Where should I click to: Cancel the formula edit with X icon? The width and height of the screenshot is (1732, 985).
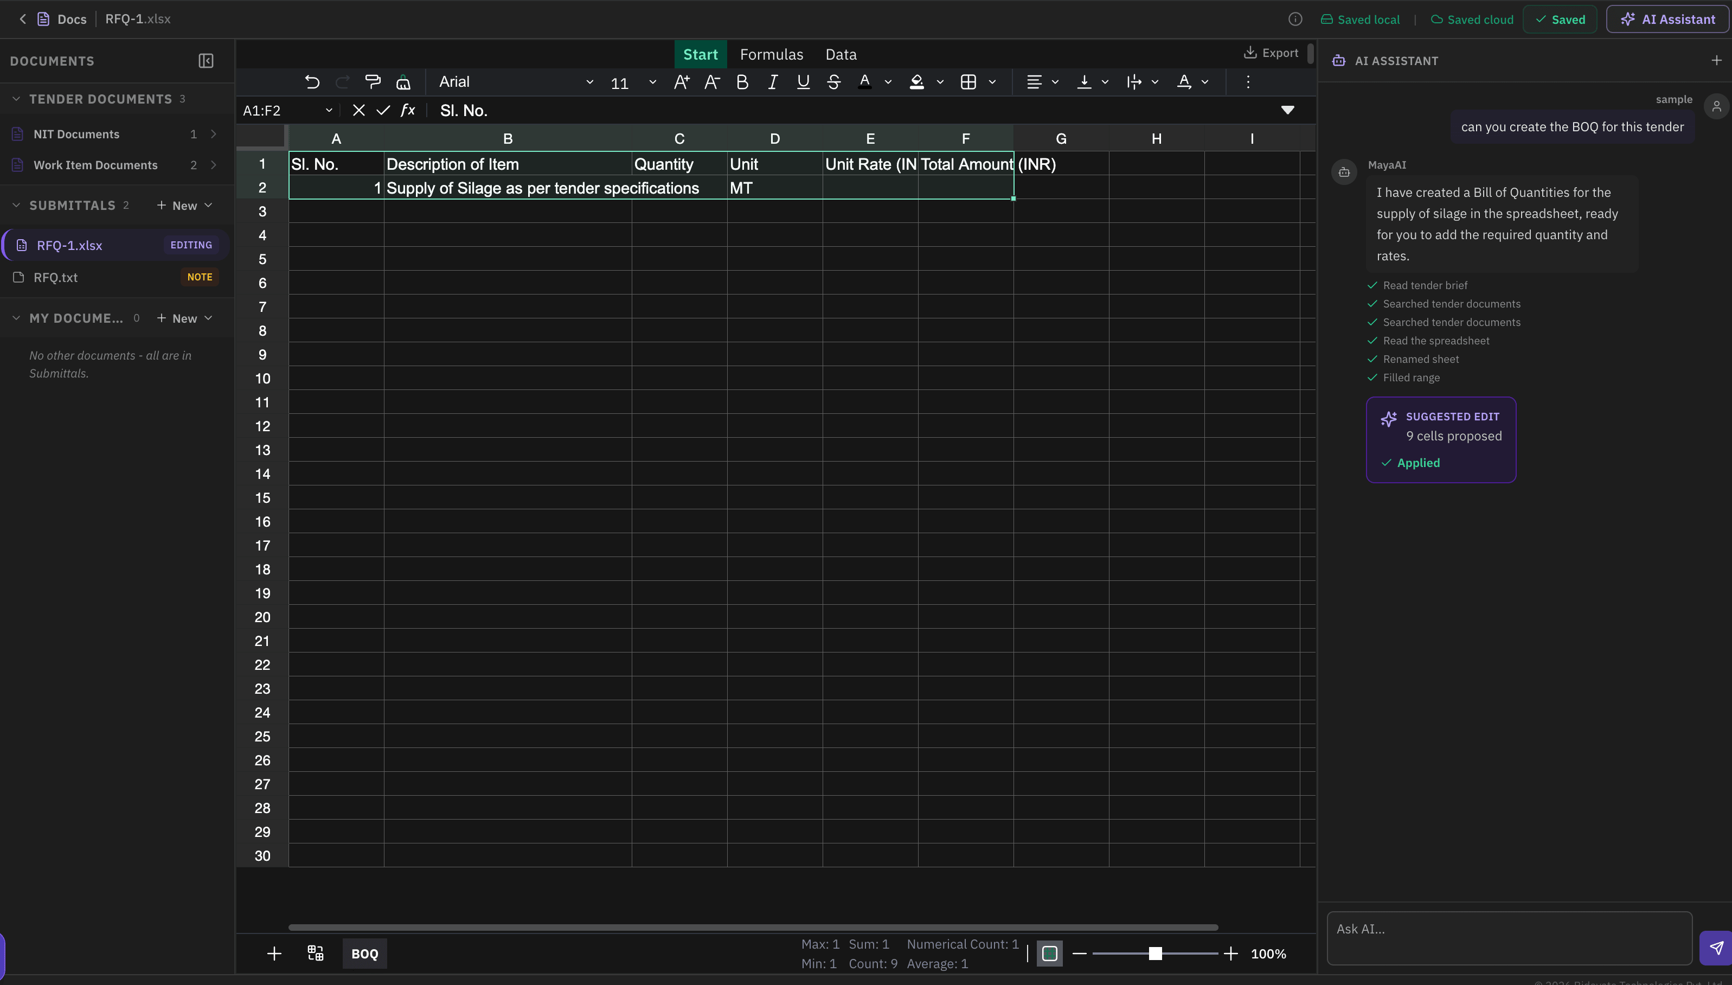[358, 110]
